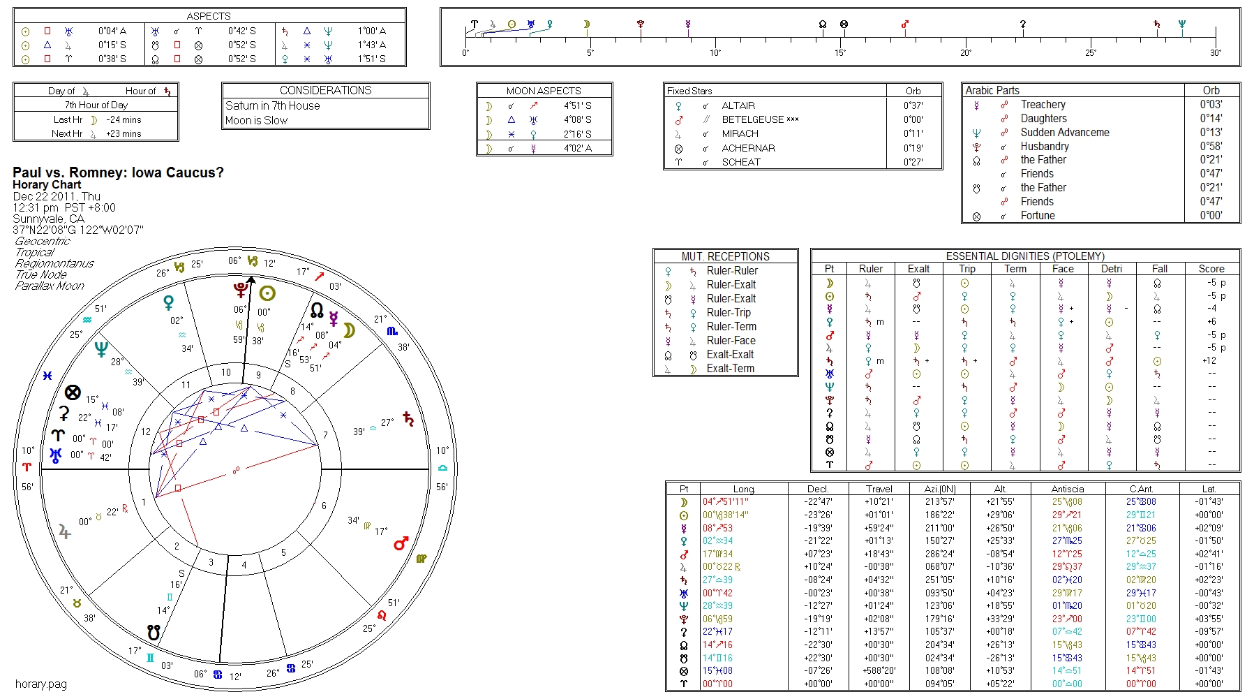1254x699 pixels.
Task: Select the crescent Moon glyph in the wheel
Action: [x=350, y=330]
